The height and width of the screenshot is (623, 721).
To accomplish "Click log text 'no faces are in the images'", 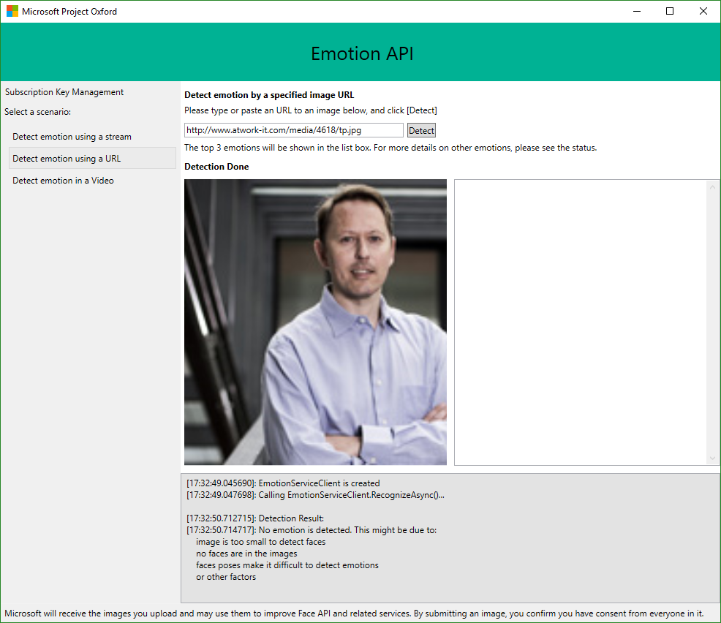I will (x=246, y=554).
